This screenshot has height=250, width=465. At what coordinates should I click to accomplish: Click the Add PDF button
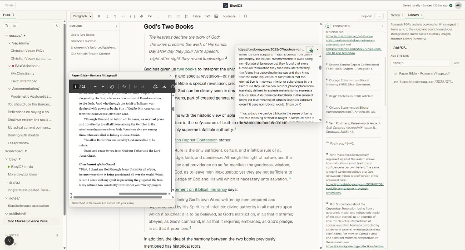pos(400,48)
